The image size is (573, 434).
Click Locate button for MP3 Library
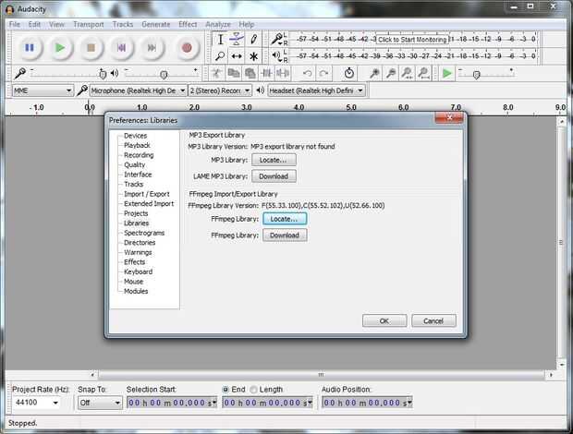click(274, 160)
